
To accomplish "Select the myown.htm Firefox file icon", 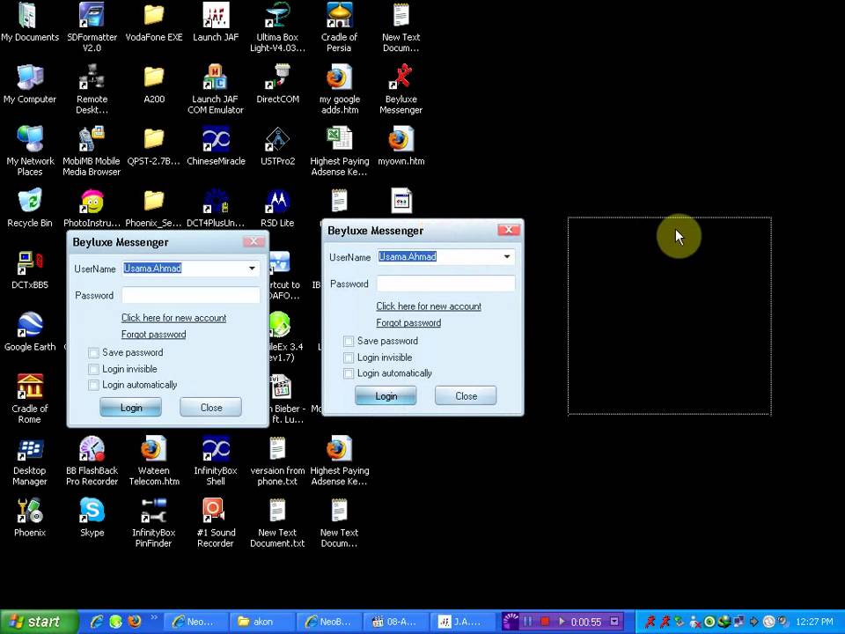I will click(401, 145).
